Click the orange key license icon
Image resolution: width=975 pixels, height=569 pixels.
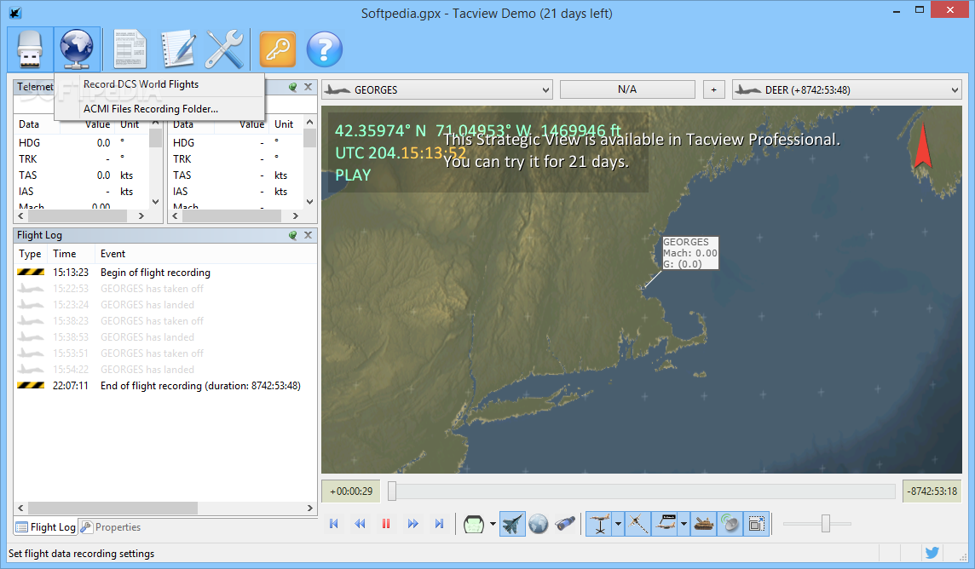[277, 49]
